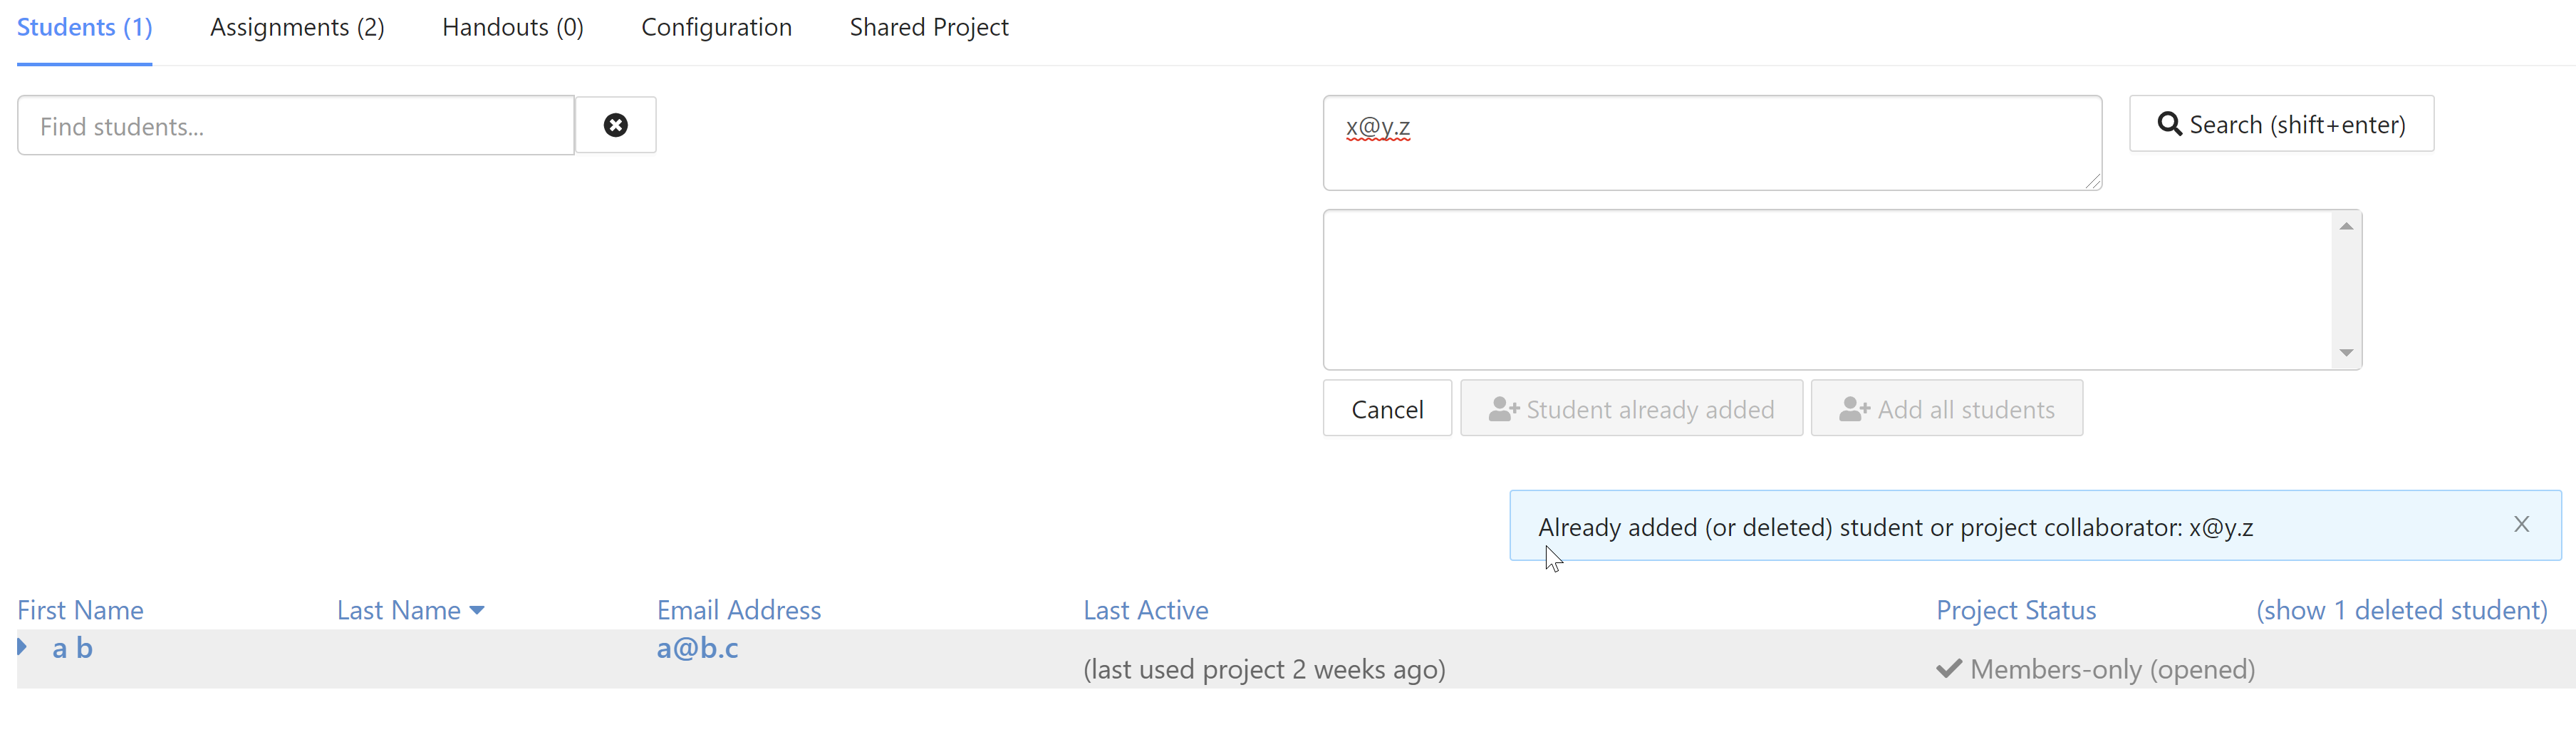Sort students by First Name column
Viewport: 2576px width, 747px height.
[x=80, y=610]
